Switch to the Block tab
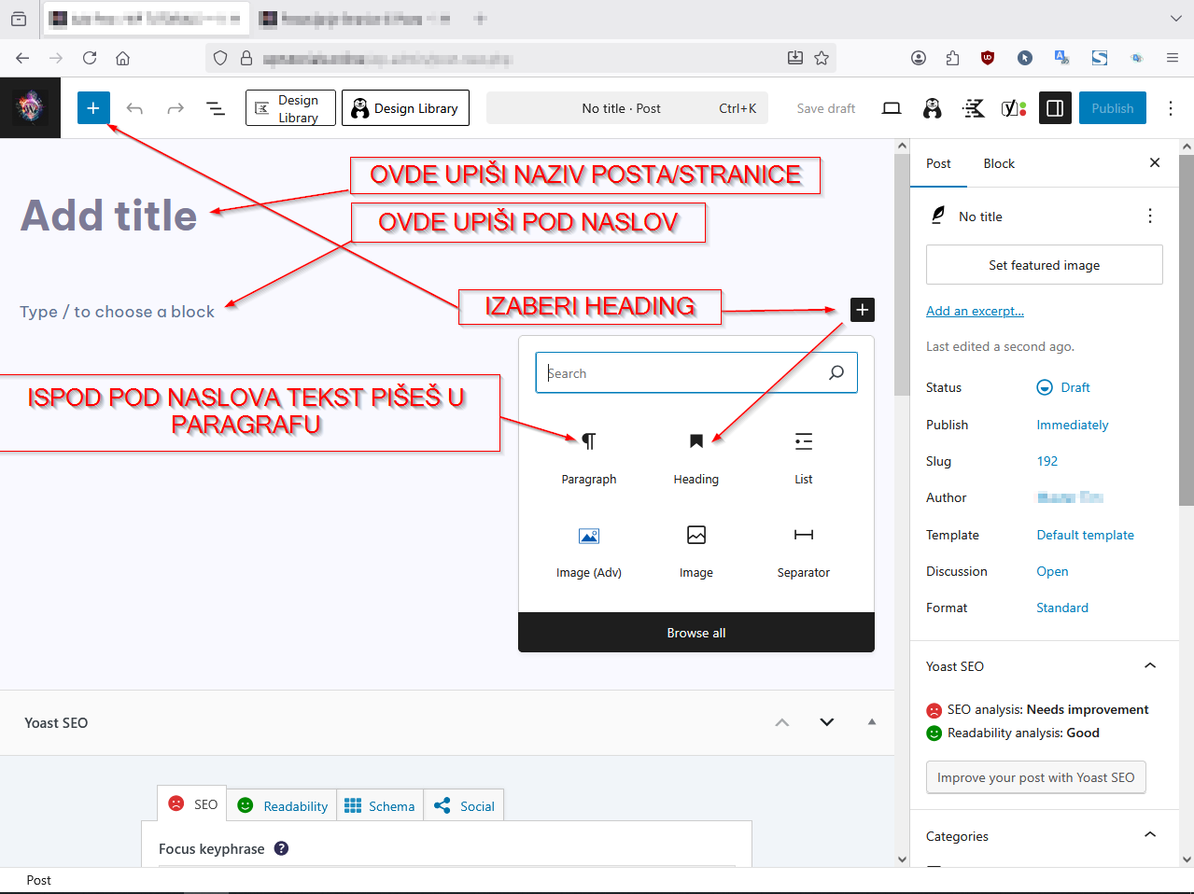The image size is (1194, 894). pyautogui.click(x=998, y=163)
